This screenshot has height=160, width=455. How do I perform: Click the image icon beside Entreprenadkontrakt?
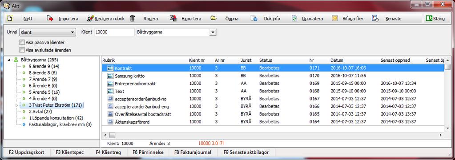110,84
